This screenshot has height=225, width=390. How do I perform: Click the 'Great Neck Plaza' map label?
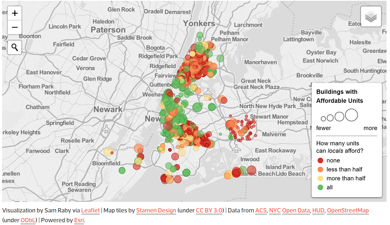[257, 87]
